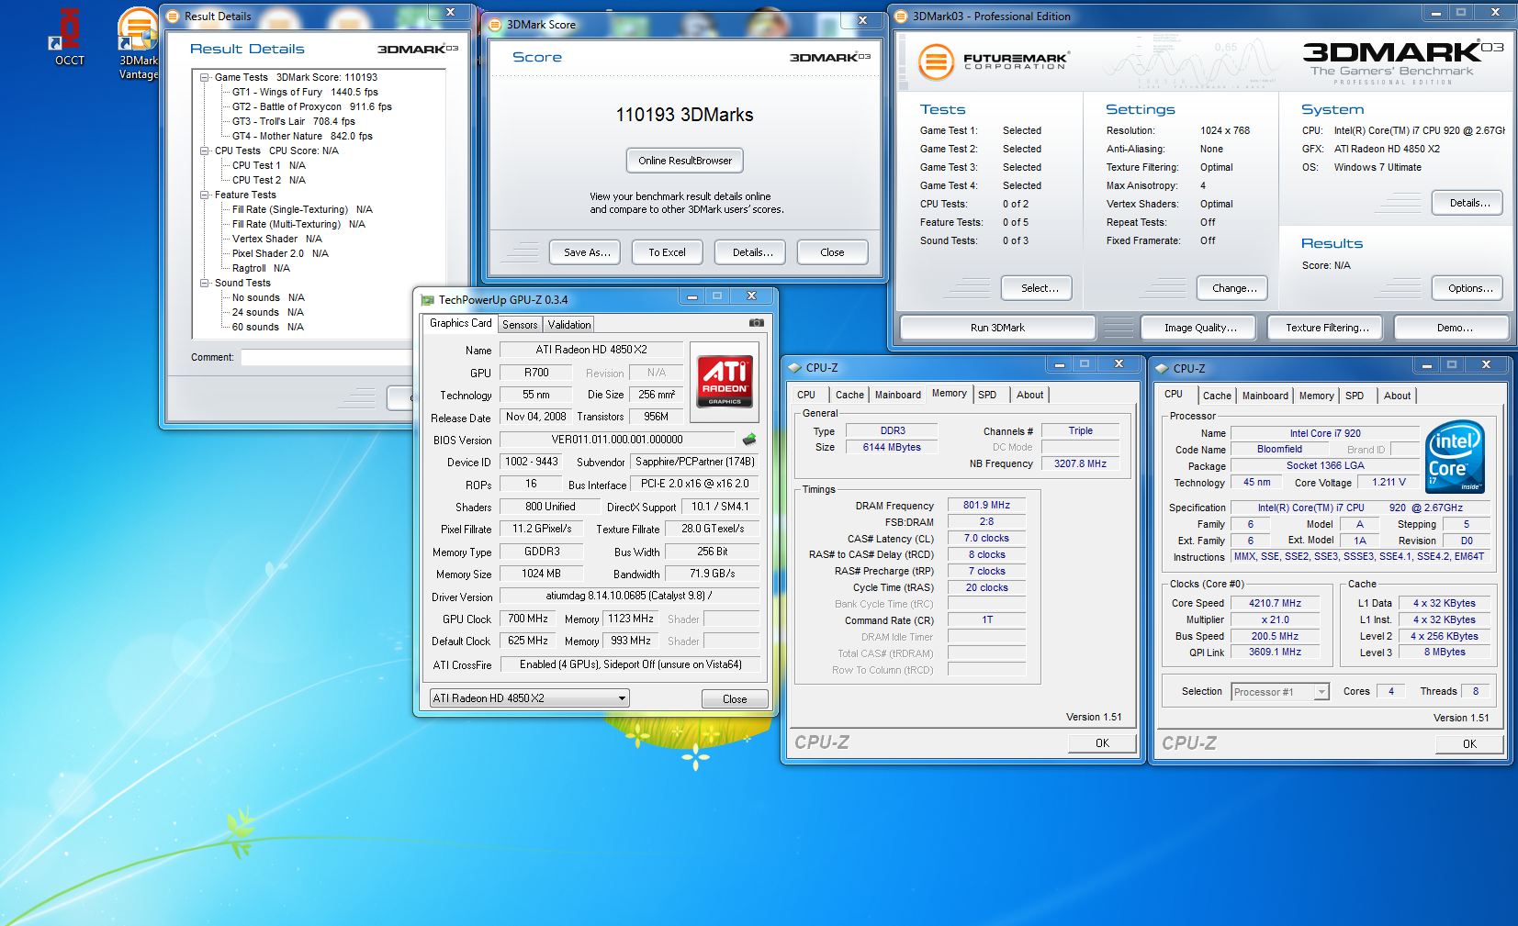
Task: Click the Run 3DMark button
Action: click(997, 328)
